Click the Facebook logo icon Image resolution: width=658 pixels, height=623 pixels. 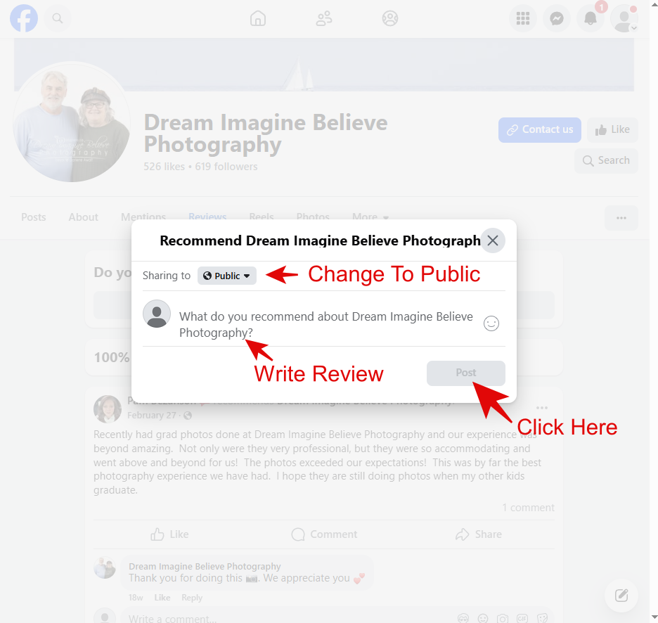point(24,18)
